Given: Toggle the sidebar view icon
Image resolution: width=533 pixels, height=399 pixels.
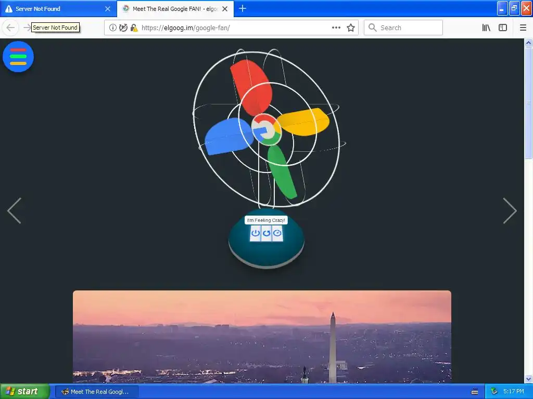Looking at the screenshot, I should click(x=503, y=28).
